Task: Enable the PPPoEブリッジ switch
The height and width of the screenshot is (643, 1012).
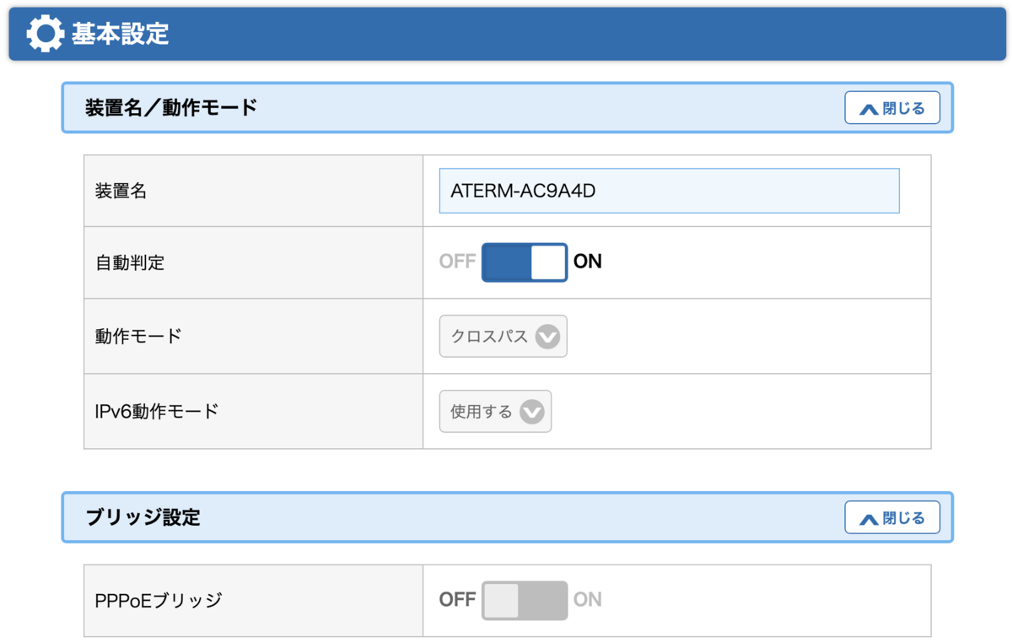Action: pos(524,600)
